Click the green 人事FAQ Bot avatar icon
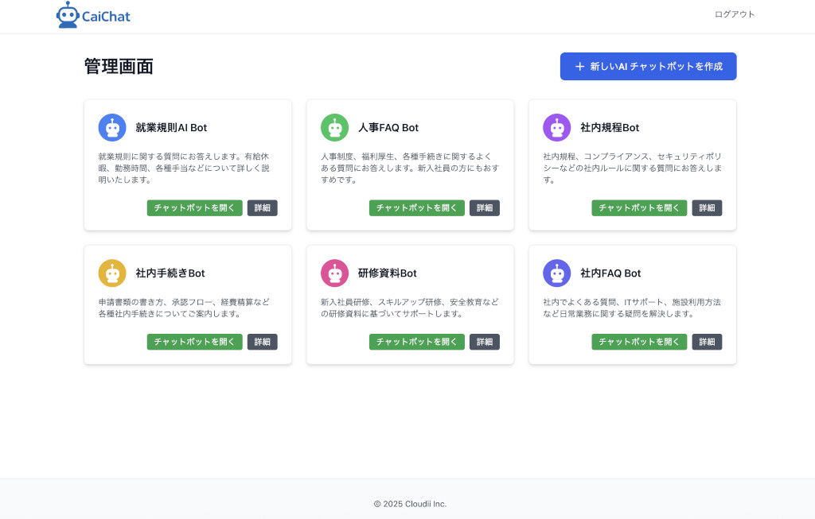815x519 pixels. point(334,128)
